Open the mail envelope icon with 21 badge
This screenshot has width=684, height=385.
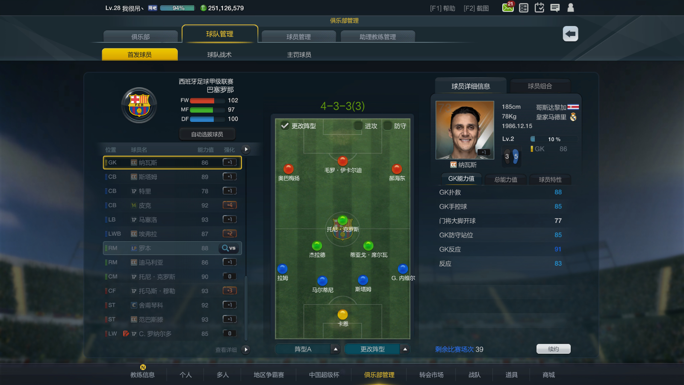pos(508,7)
